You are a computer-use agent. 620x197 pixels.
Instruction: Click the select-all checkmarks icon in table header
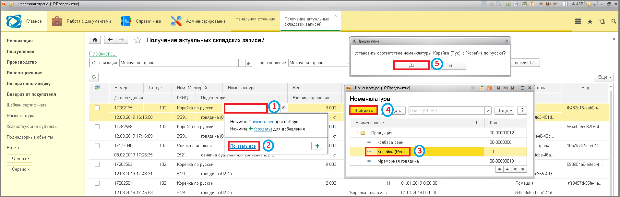pos(97,88)
